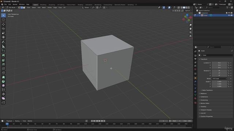Viewport: 234px width, 131px height.
Task: Switch to the UV Editing workspace tab
Action: click(61, 5)
